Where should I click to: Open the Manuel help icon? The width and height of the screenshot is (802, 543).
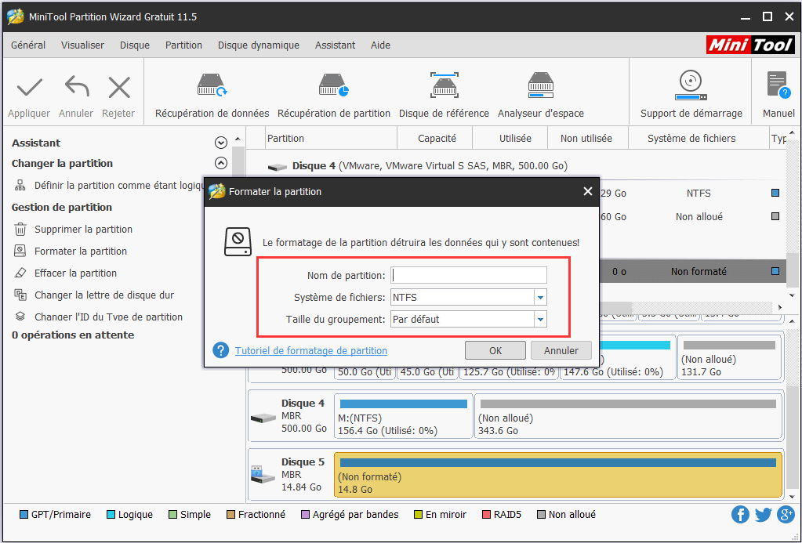779,85
